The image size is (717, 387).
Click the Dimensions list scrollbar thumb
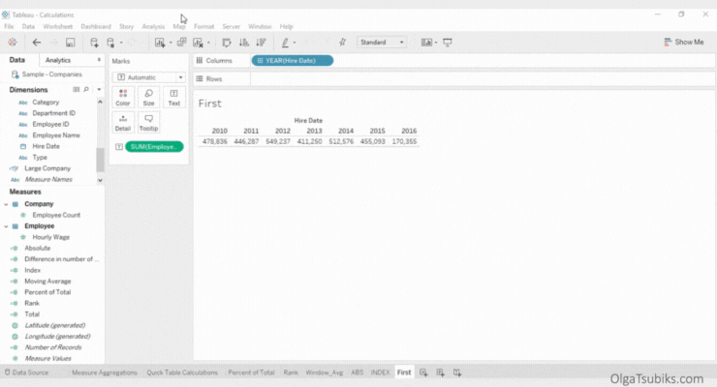(x=100, y=160)
